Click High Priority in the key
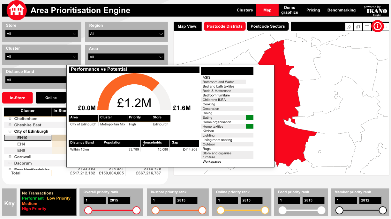Viewport: 391px width, 219px height. (x=34, y=209)
